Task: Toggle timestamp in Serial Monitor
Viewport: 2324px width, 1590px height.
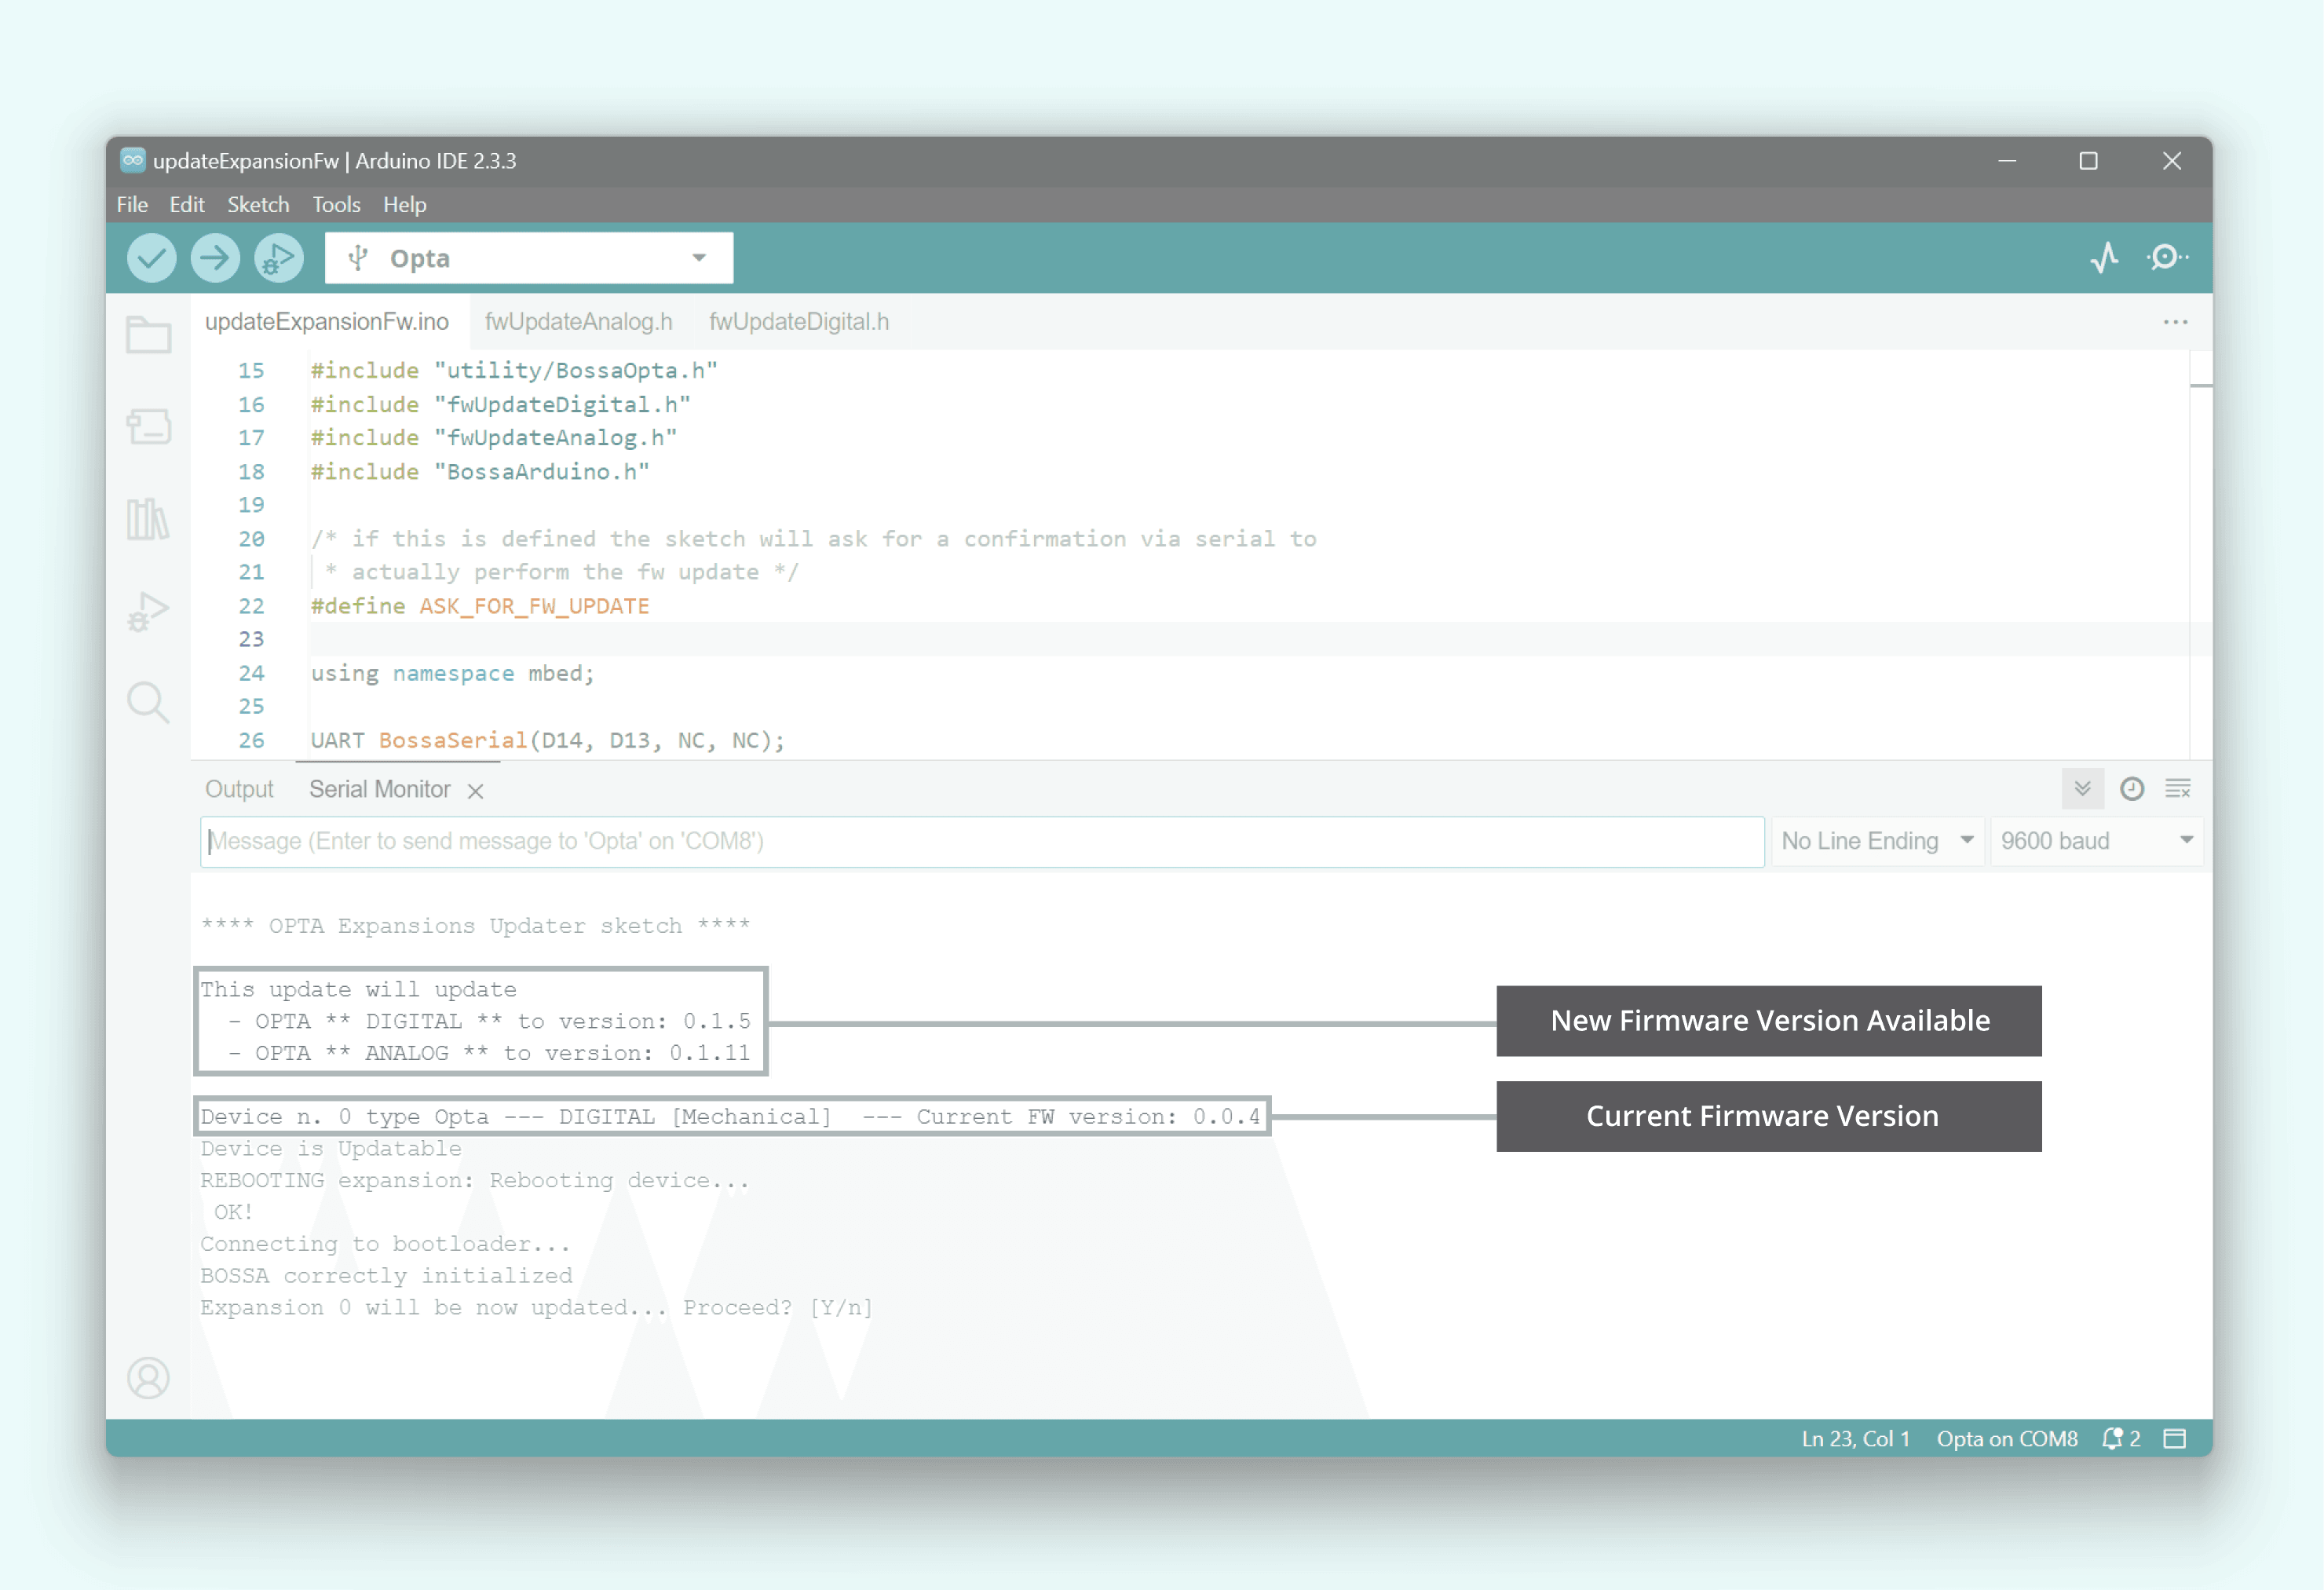Action: pyautogui.click(x=2132, y=789)
